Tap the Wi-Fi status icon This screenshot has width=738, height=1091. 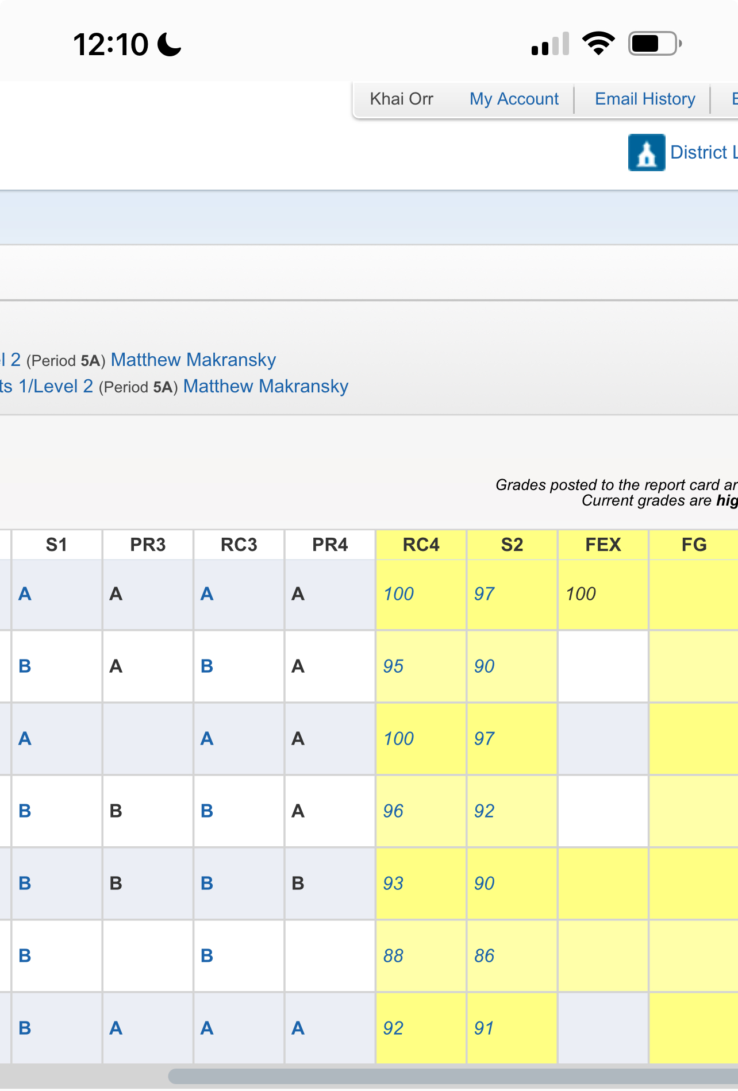598,44
